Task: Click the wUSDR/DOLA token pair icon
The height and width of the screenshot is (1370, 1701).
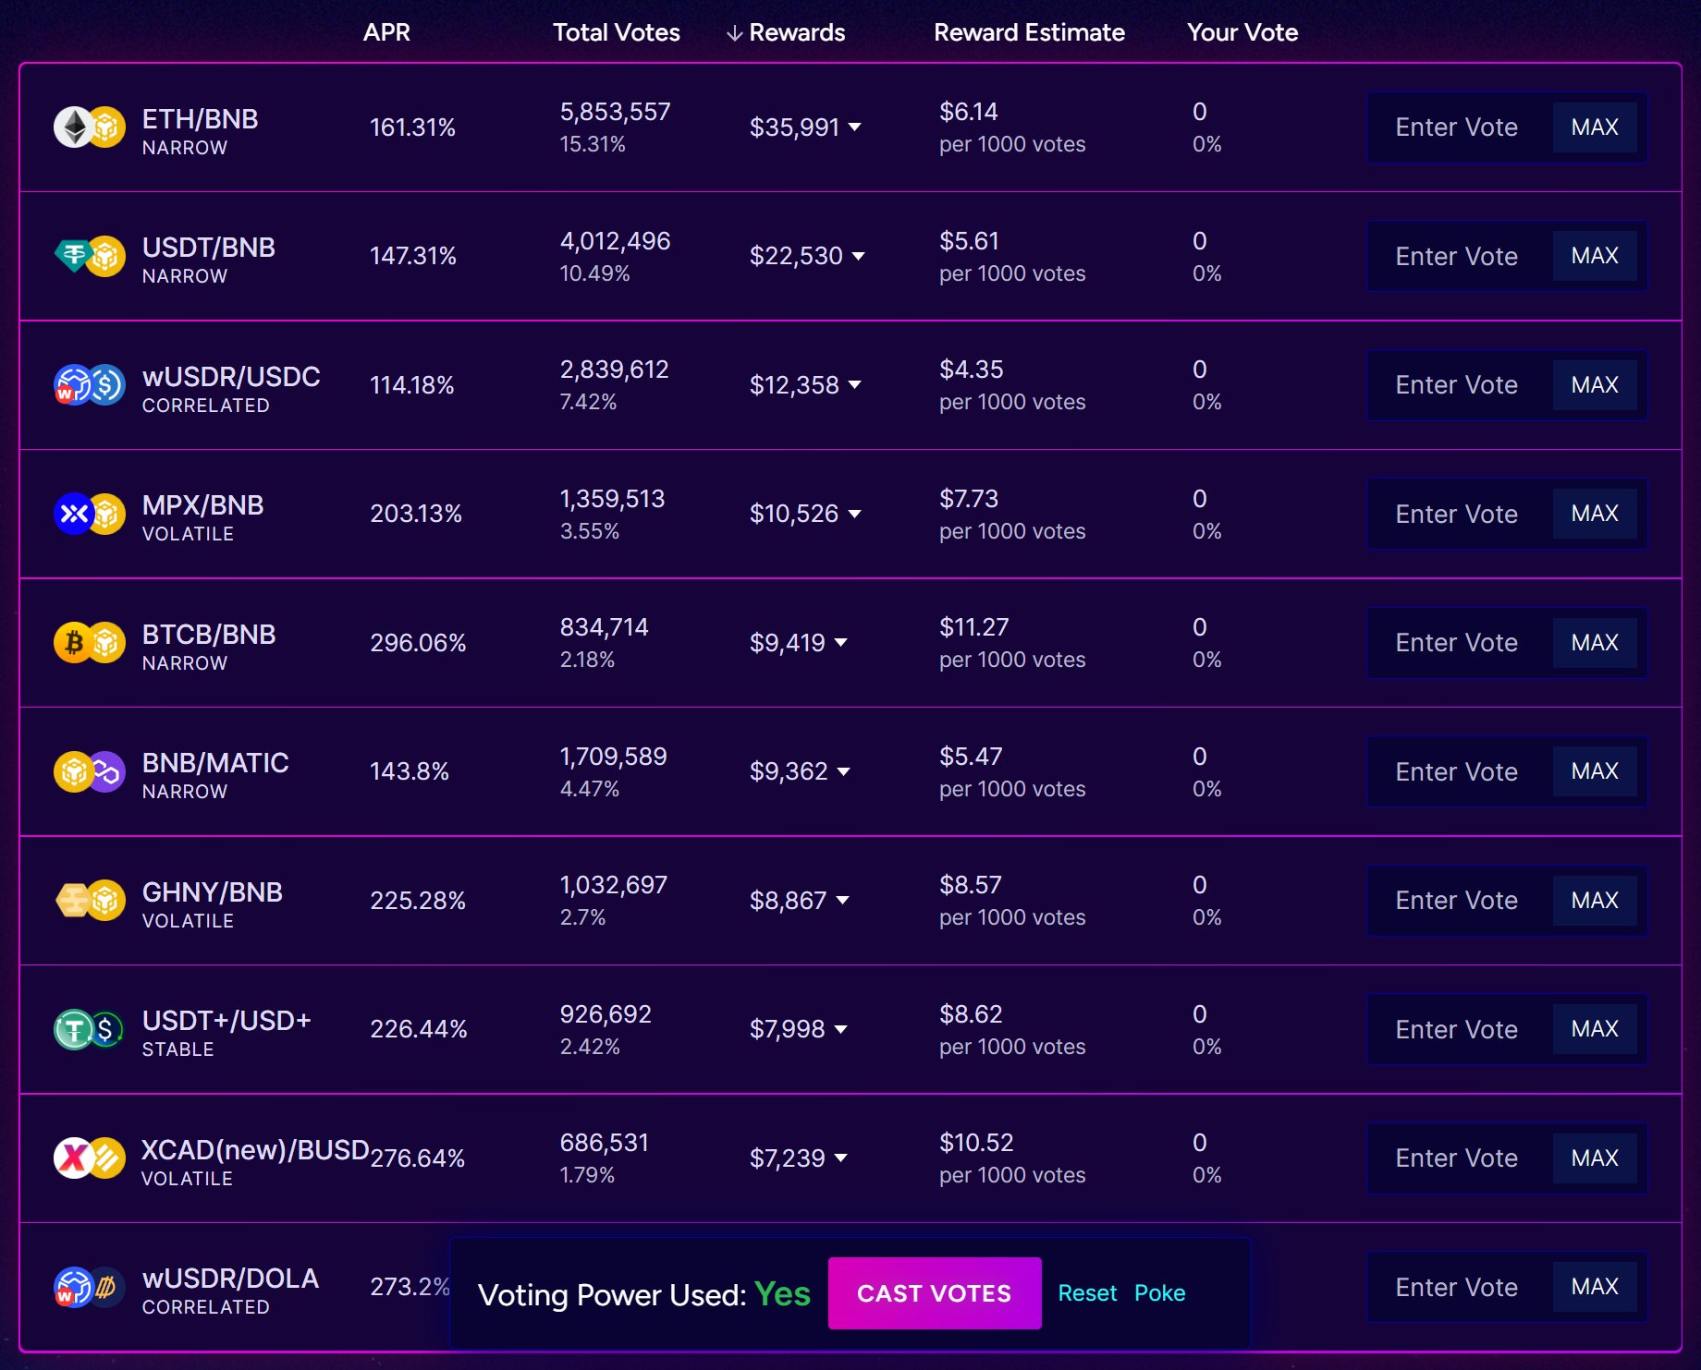Action: tap(90, 1287)
